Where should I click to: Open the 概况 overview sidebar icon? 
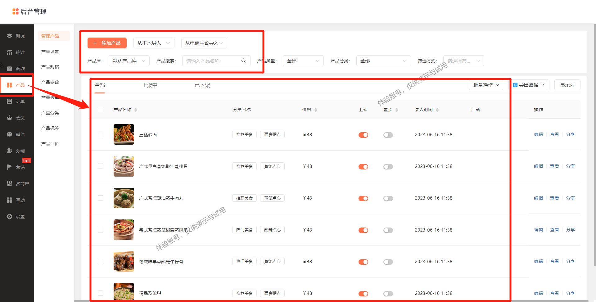[10, 36]
